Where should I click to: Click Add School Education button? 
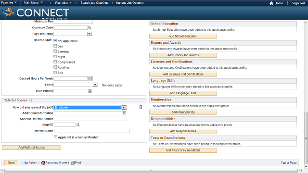183,37
